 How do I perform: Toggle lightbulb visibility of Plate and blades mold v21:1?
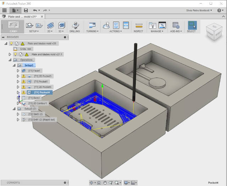[x=15, y=54]
